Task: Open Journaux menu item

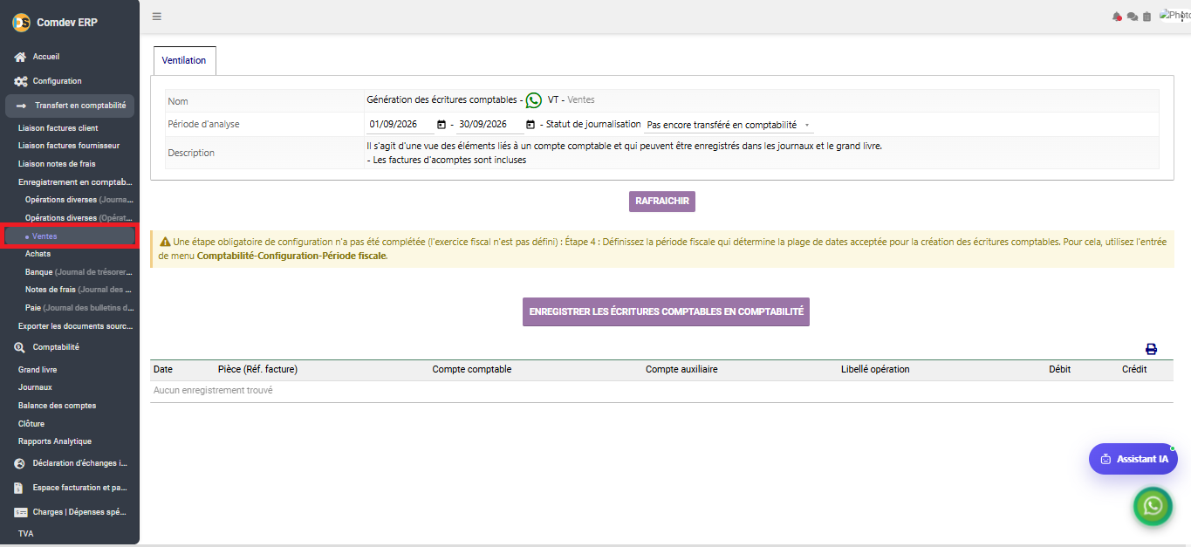Action: [x=35, y=387]
